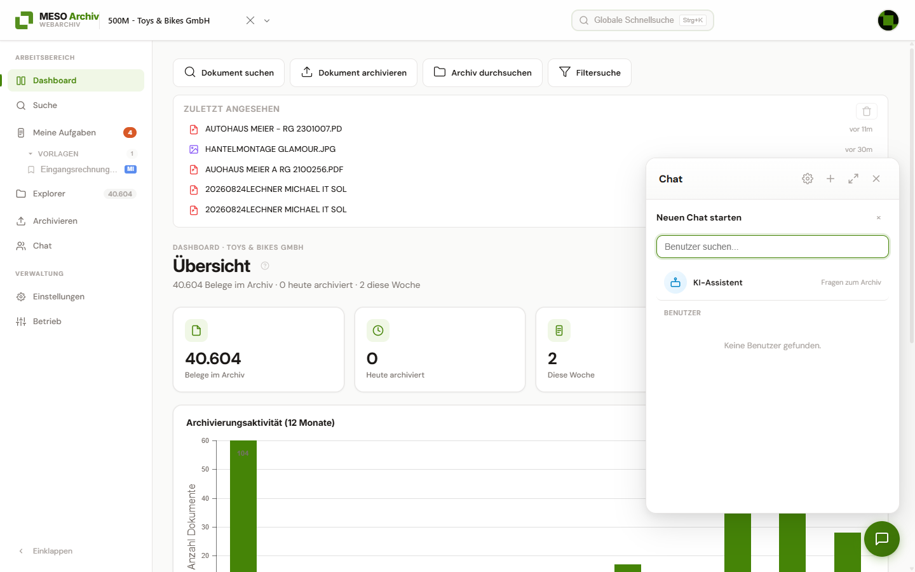
Task: Open Einstellungen in the sidebar
Action: [76, 297]
